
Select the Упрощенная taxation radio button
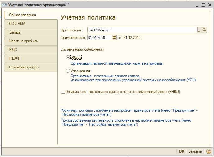pos(68,71)
